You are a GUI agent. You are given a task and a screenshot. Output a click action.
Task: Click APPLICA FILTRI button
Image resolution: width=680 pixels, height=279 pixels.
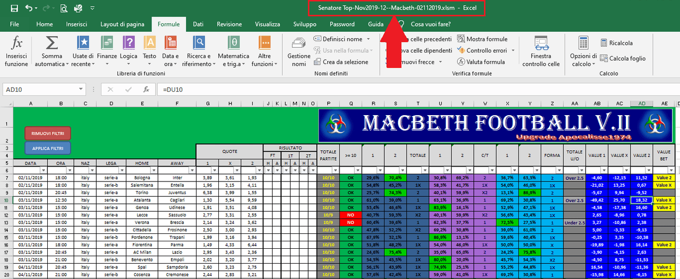47,148
